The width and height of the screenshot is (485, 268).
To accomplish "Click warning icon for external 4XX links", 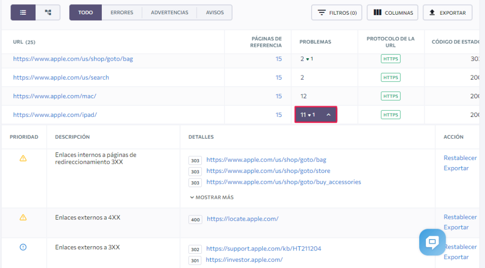I will pos(23,217).
